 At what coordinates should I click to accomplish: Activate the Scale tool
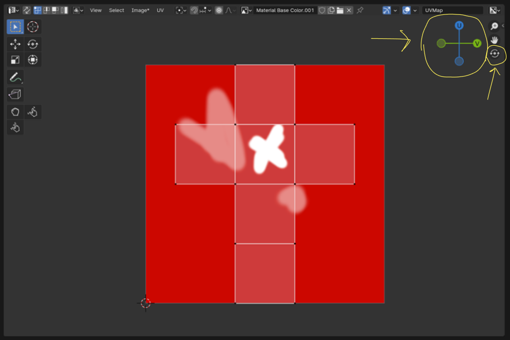click(x=15, y=60)
